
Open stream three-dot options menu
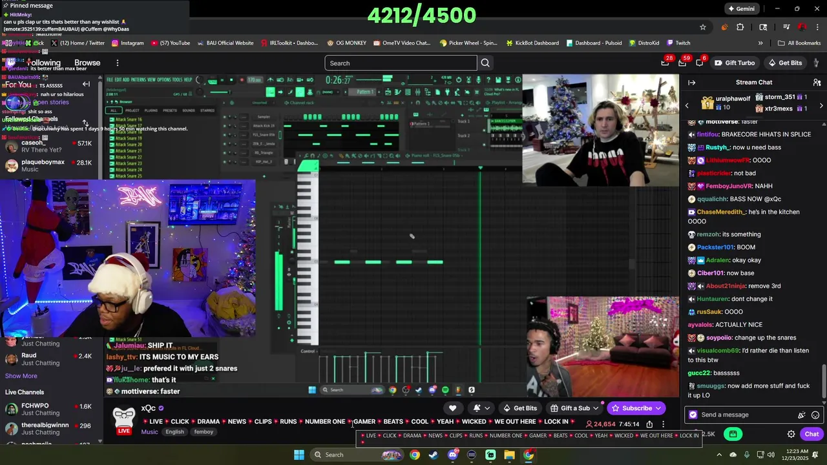pos(663,424)
